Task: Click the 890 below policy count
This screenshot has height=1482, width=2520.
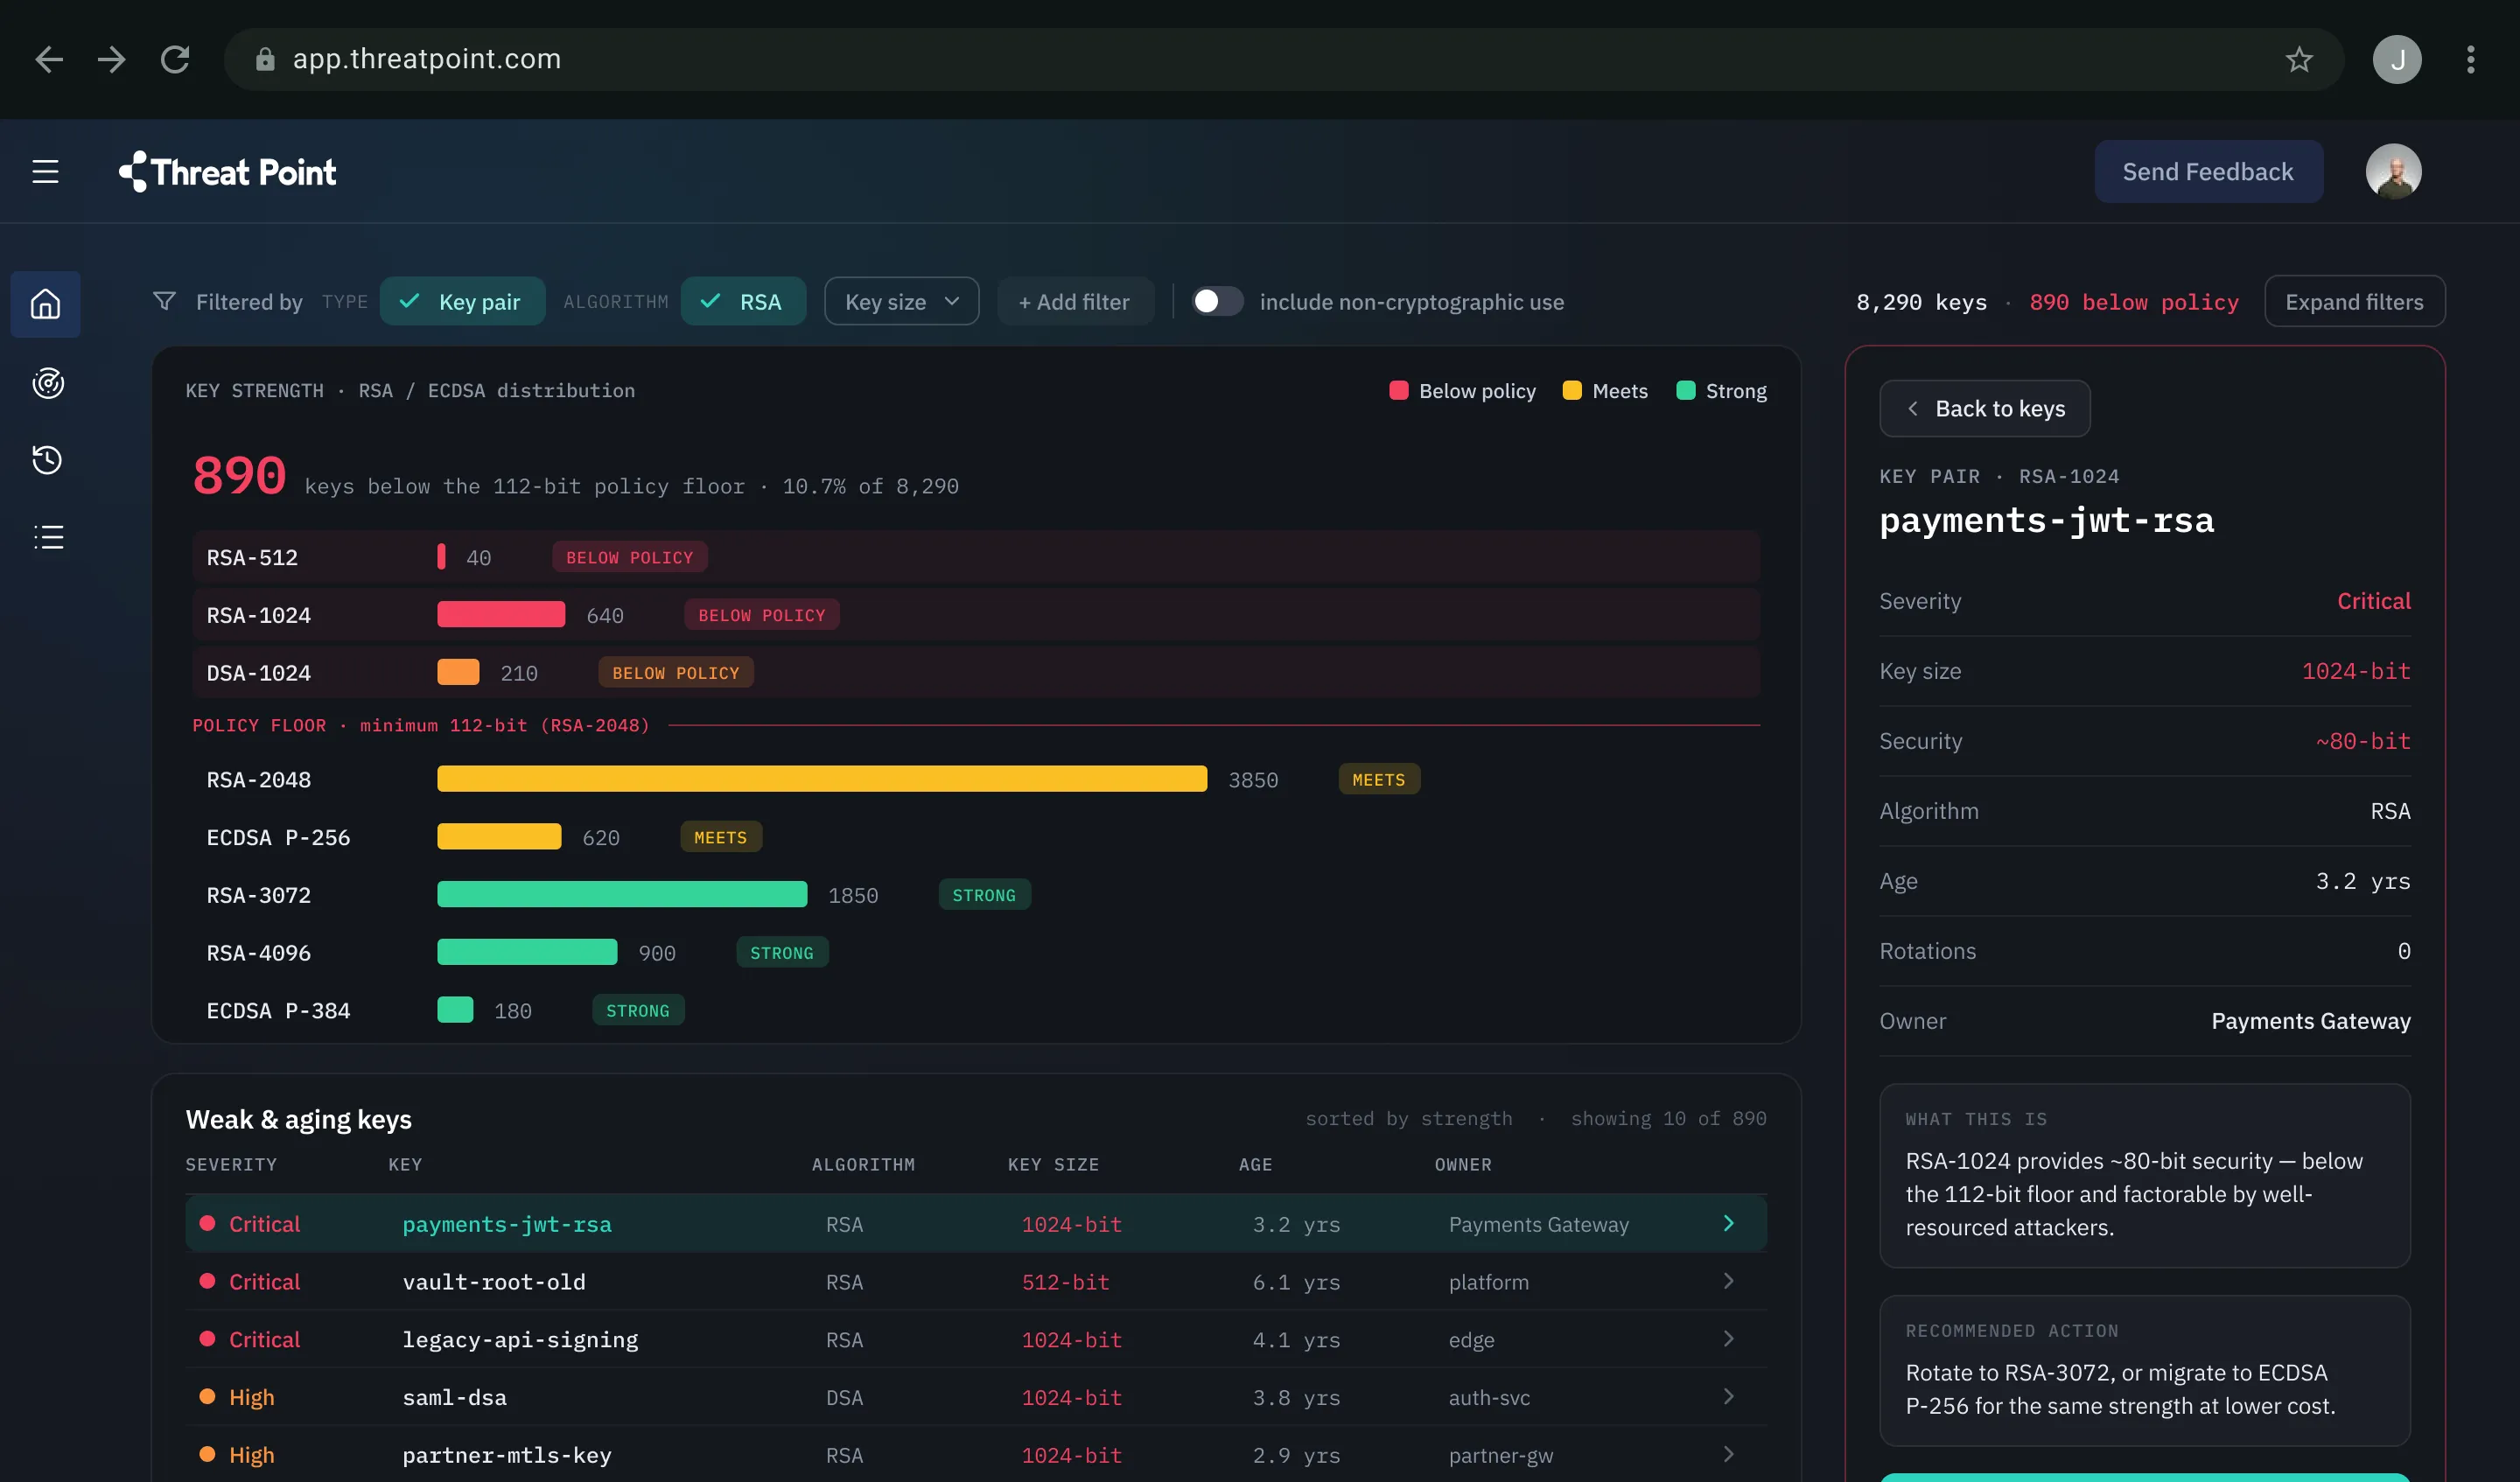Action: tap(2133, 302)
